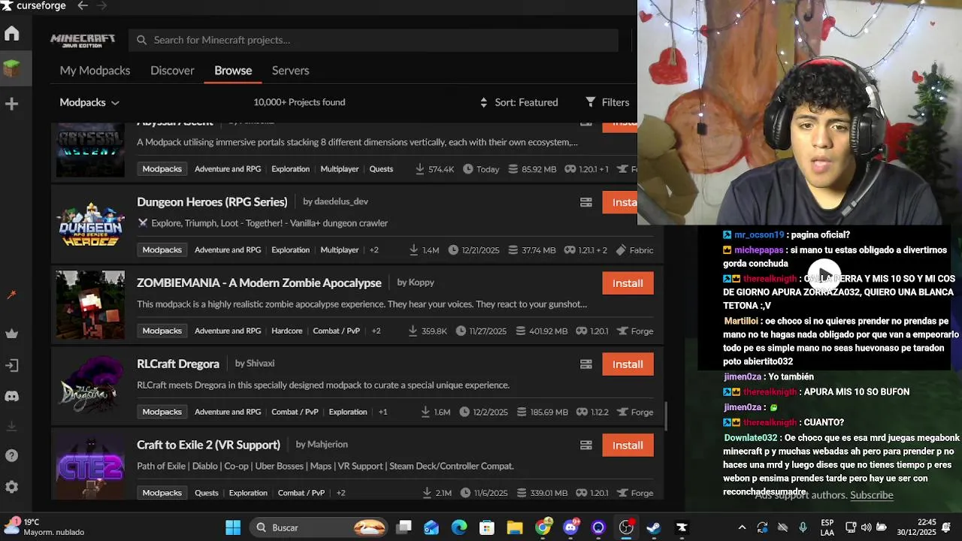The width and height of the screenshot is (962, 541).
Task: Open CurseForge anvil icon in taskbar
Action: (x=682, y=527)
